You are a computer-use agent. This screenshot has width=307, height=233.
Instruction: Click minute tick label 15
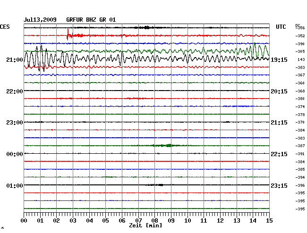click(269, 221)
